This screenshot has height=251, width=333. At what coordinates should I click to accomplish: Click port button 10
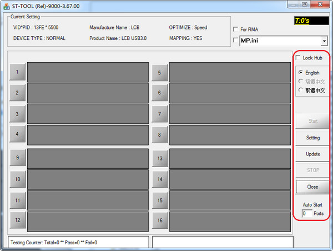pyautogui.click(x=18, y=179)
